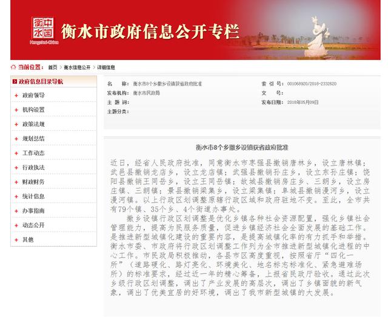Expand plus icon next to 工作动态

point(16,153)
